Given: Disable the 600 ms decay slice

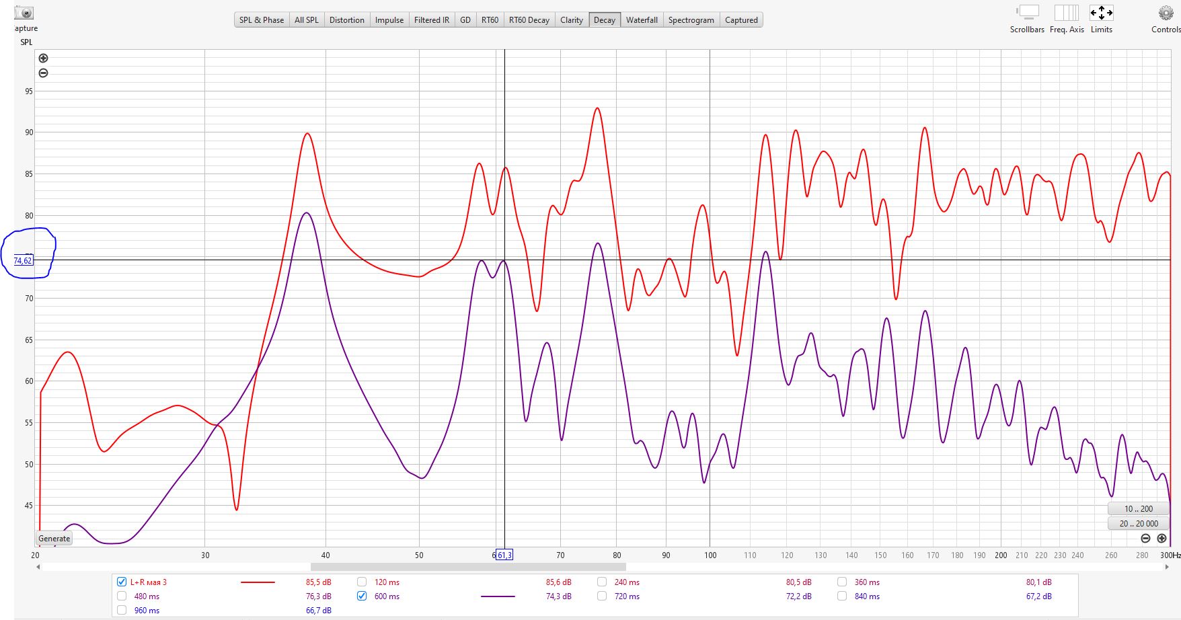Looking at the screenshot, I should [362, 596].
